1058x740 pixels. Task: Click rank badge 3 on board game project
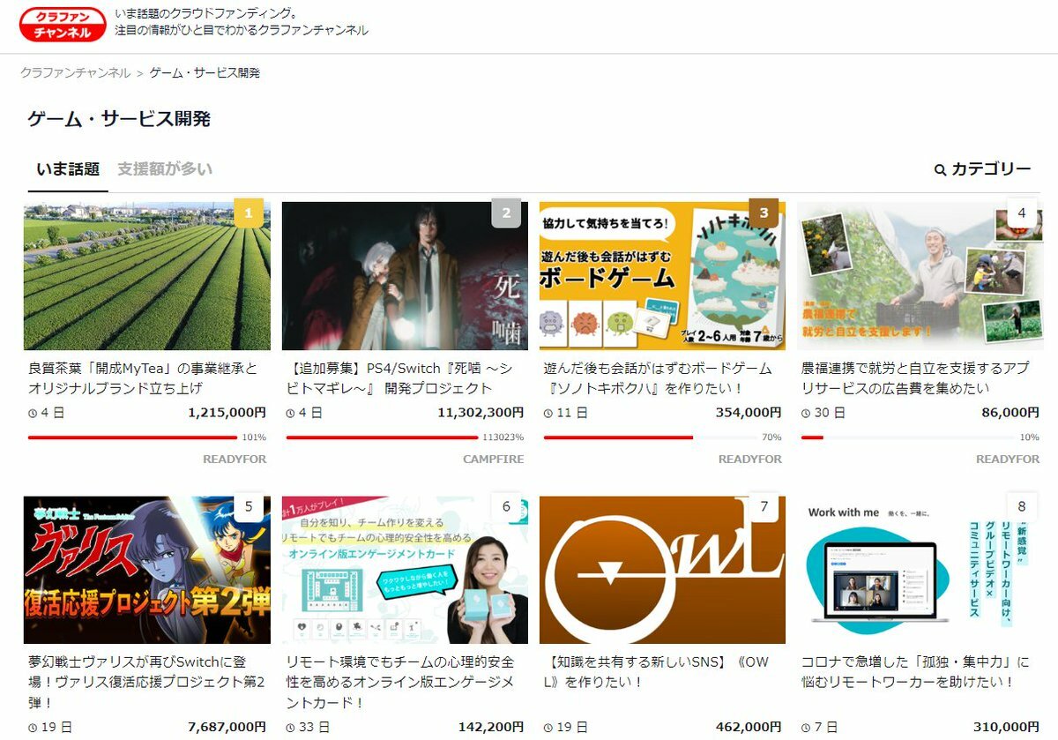764,213
